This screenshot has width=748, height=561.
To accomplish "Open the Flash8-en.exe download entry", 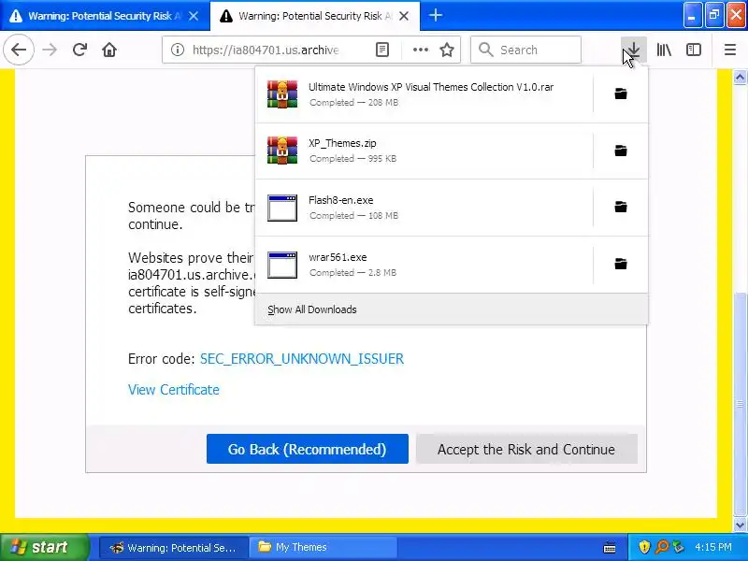I will click(x=424, y=208).
